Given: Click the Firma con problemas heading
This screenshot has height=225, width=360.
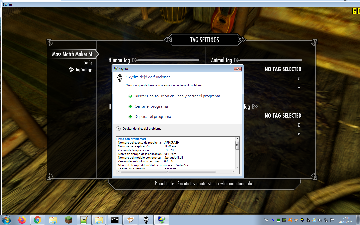Looking at the screenshot, I should (131, 139).
